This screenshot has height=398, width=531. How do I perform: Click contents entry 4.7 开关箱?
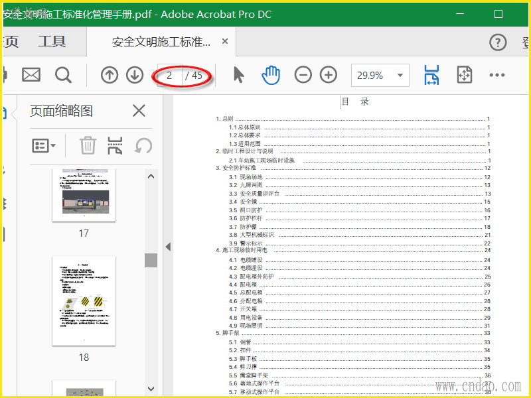point(359,309)
